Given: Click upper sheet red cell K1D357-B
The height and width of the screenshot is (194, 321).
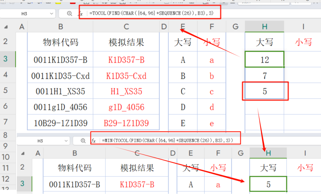Looking at the screenshot, I should point(126,60).
